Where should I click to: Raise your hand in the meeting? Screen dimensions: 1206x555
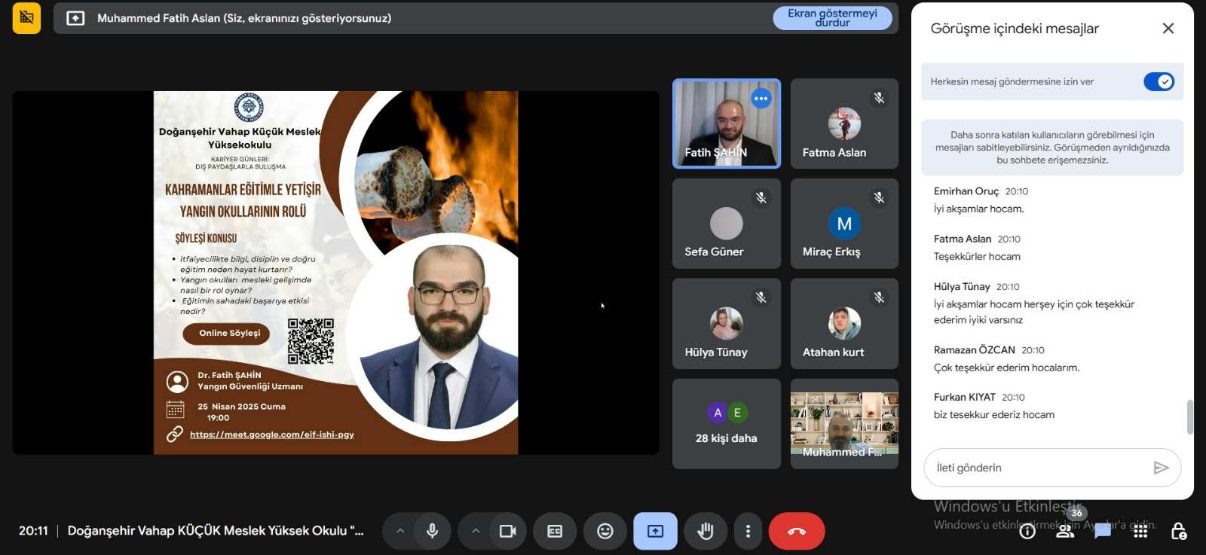click(706, 531)
